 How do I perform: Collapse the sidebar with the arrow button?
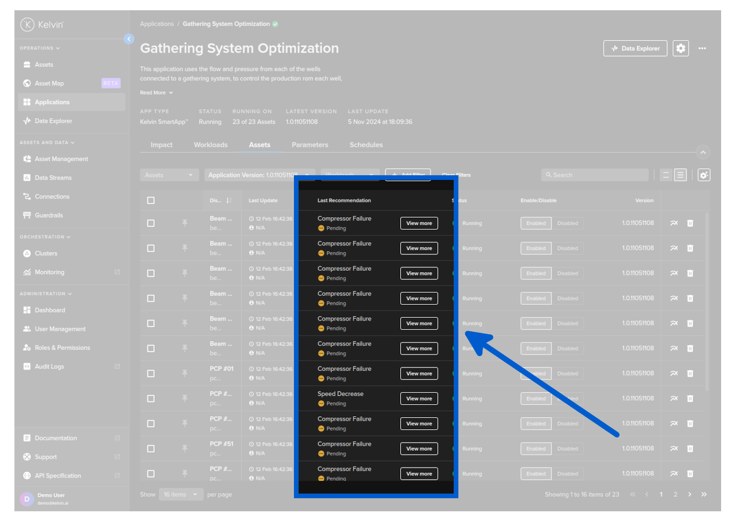point(129,39)
